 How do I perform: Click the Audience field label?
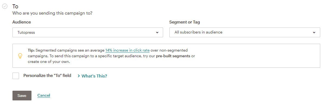tap(22, 22)
